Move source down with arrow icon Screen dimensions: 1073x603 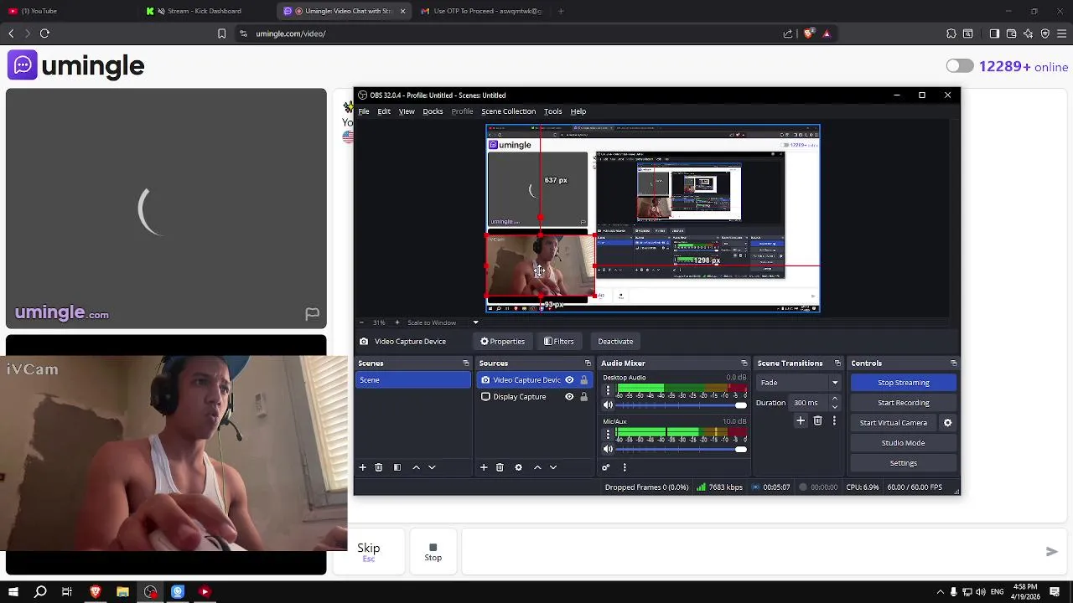[x=553, y=467]
